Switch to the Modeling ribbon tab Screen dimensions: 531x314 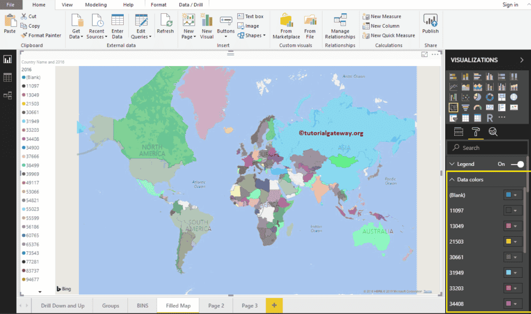point(96,4)
